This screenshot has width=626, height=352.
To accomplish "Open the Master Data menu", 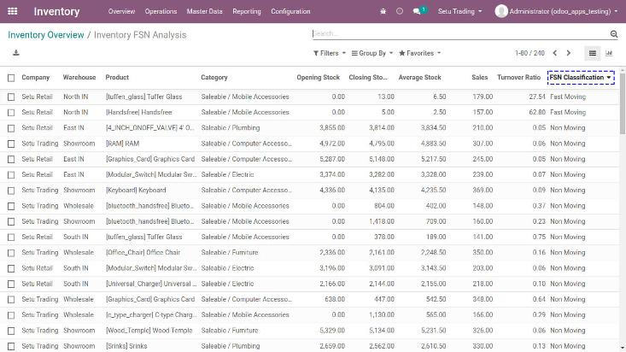I will click(204, 11).
